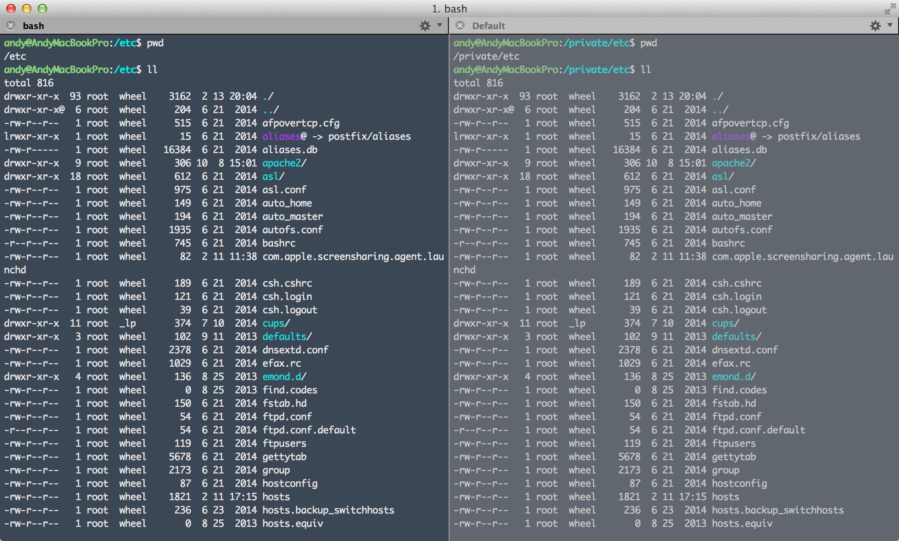Click defaults/ directory in right pane
Viewport: 899px width, 541px height.
736,337
